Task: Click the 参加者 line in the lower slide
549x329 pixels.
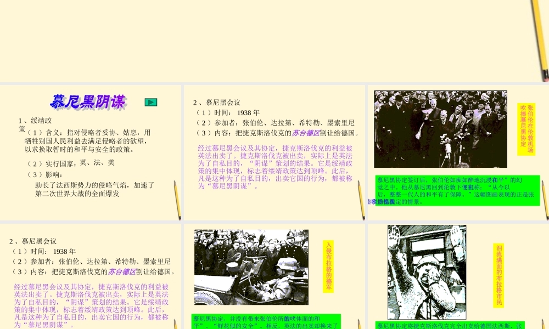Action: tap(91, 262)
